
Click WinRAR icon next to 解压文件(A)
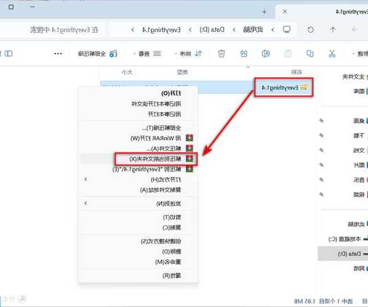click(190, 149)
